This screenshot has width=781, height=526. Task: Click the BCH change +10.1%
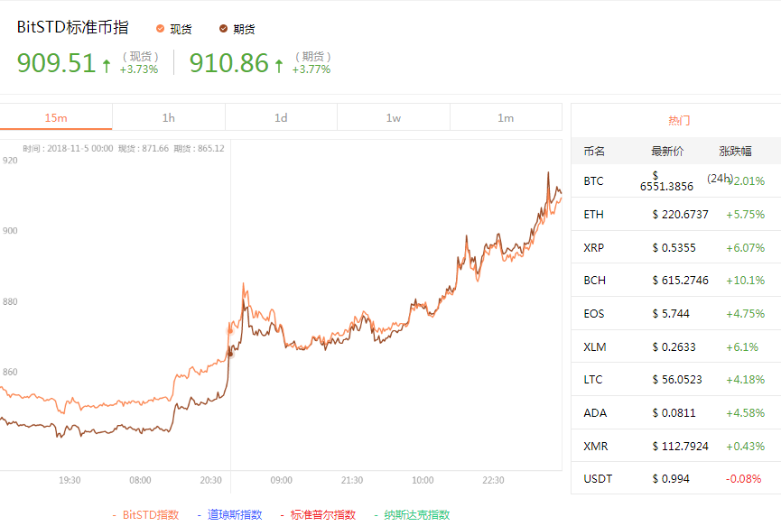[745, 281]
